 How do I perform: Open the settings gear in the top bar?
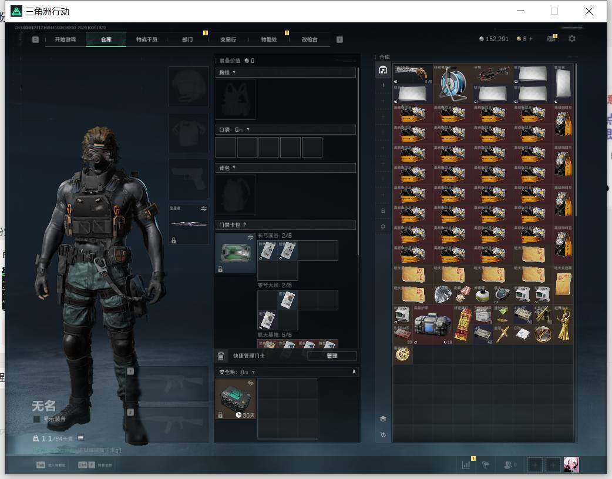point(572,39)
